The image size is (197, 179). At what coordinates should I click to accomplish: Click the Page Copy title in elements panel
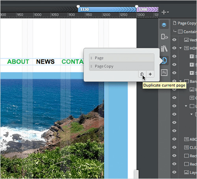click(x=187, y=23)
